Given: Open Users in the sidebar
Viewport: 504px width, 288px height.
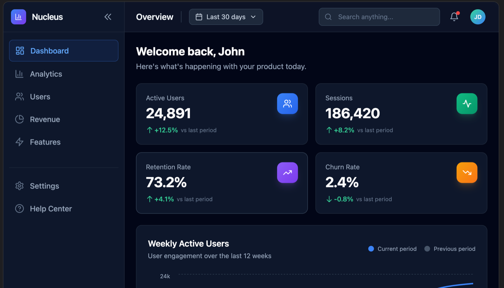Looking at the screenshot, I should [x=64, y=97].
